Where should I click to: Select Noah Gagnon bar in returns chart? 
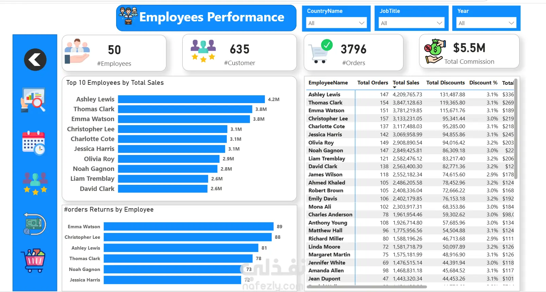[174, 269]
